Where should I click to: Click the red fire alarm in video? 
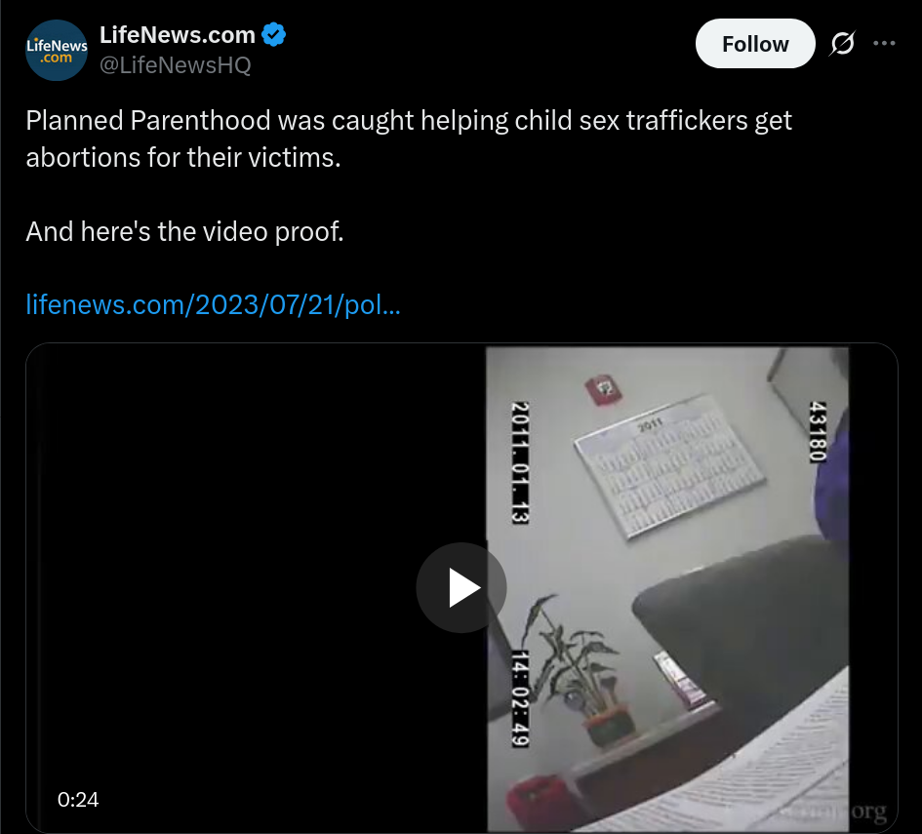pos(602,389)
